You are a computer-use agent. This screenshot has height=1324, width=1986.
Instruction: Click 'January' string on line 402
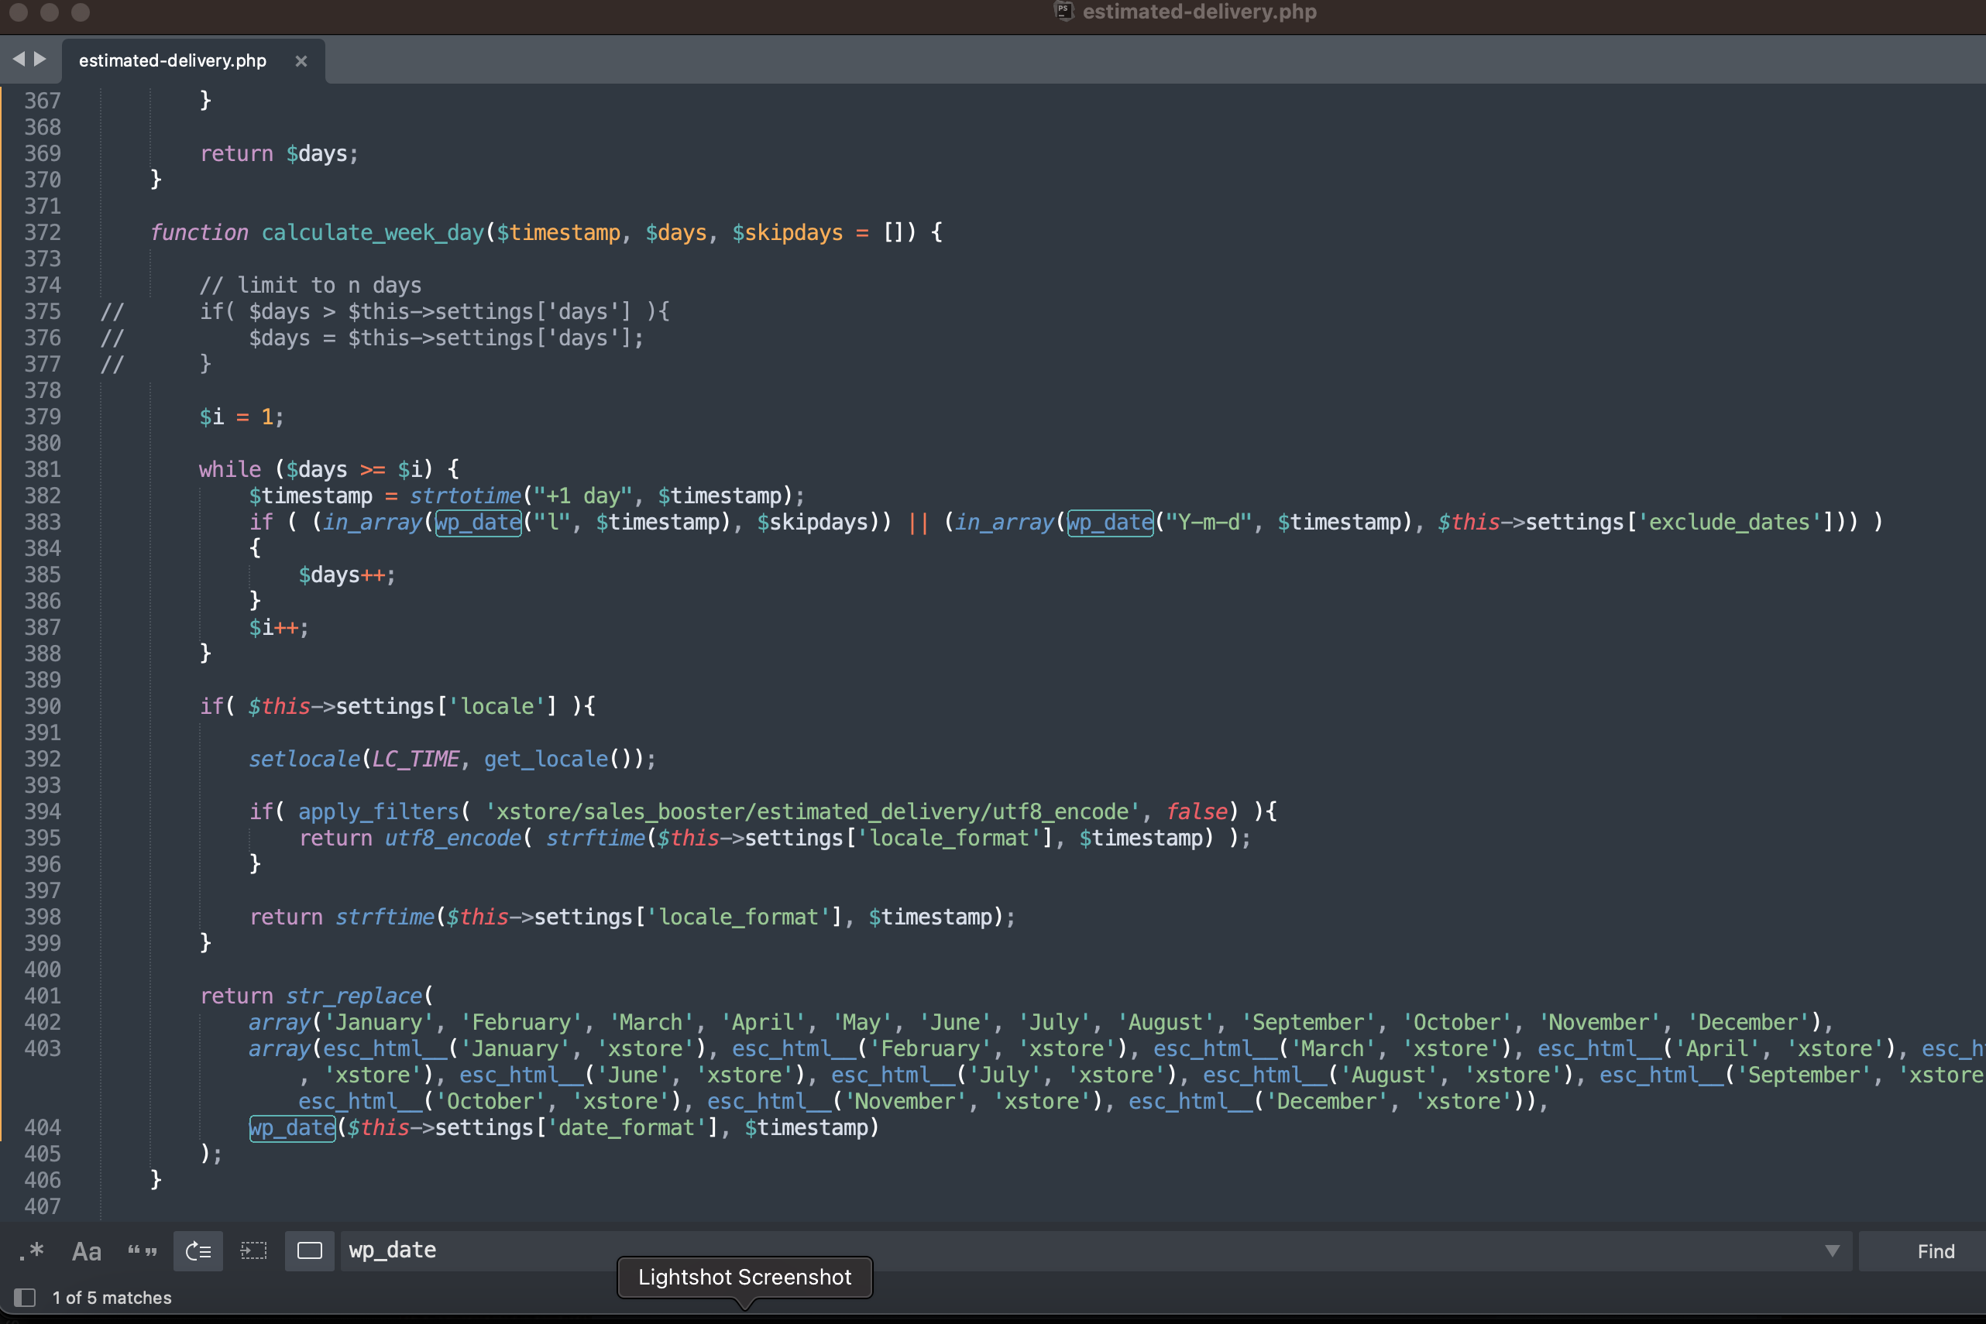(379, 1023)
